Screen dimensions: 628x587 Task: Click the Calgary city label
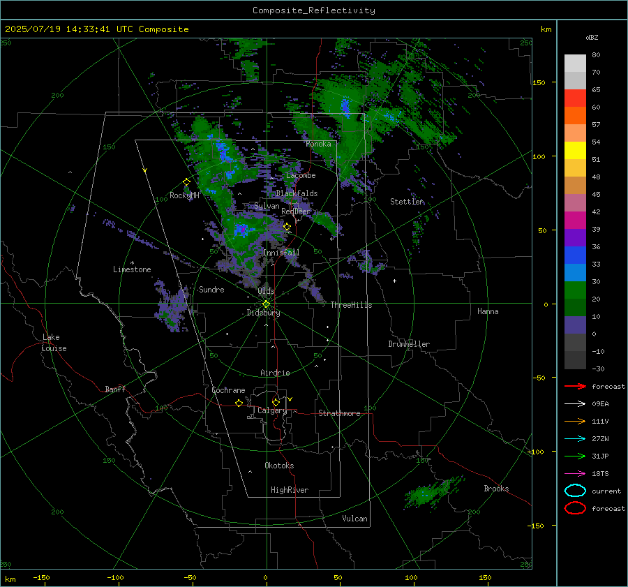point(272,410)
